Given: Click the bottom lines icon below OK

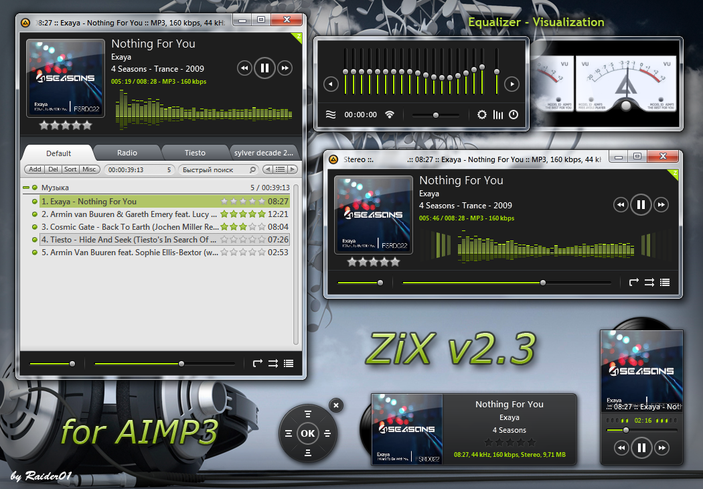Looking at the screenshot, I should (x=307, y=453).
